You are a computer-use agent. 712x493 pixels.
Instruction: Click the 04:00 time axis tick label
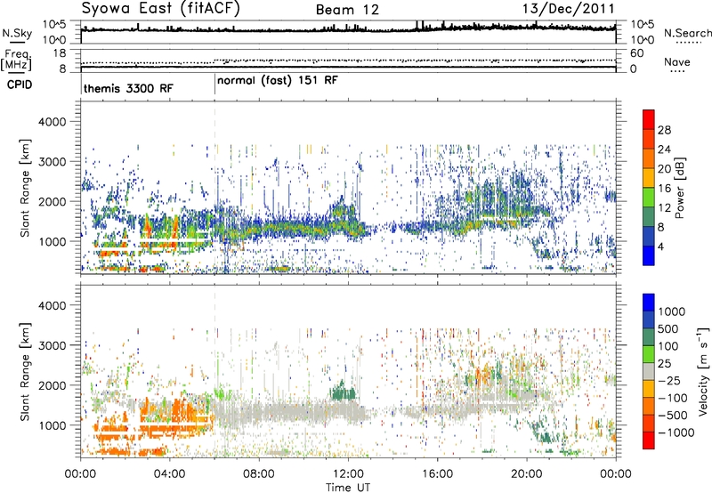(x=169, y=474)
